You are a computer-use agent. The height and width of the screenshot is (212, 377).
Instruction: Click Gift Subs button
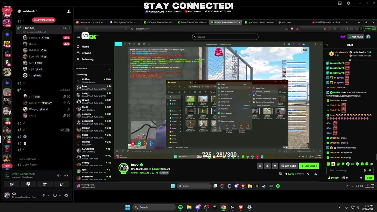coord(288,166)
